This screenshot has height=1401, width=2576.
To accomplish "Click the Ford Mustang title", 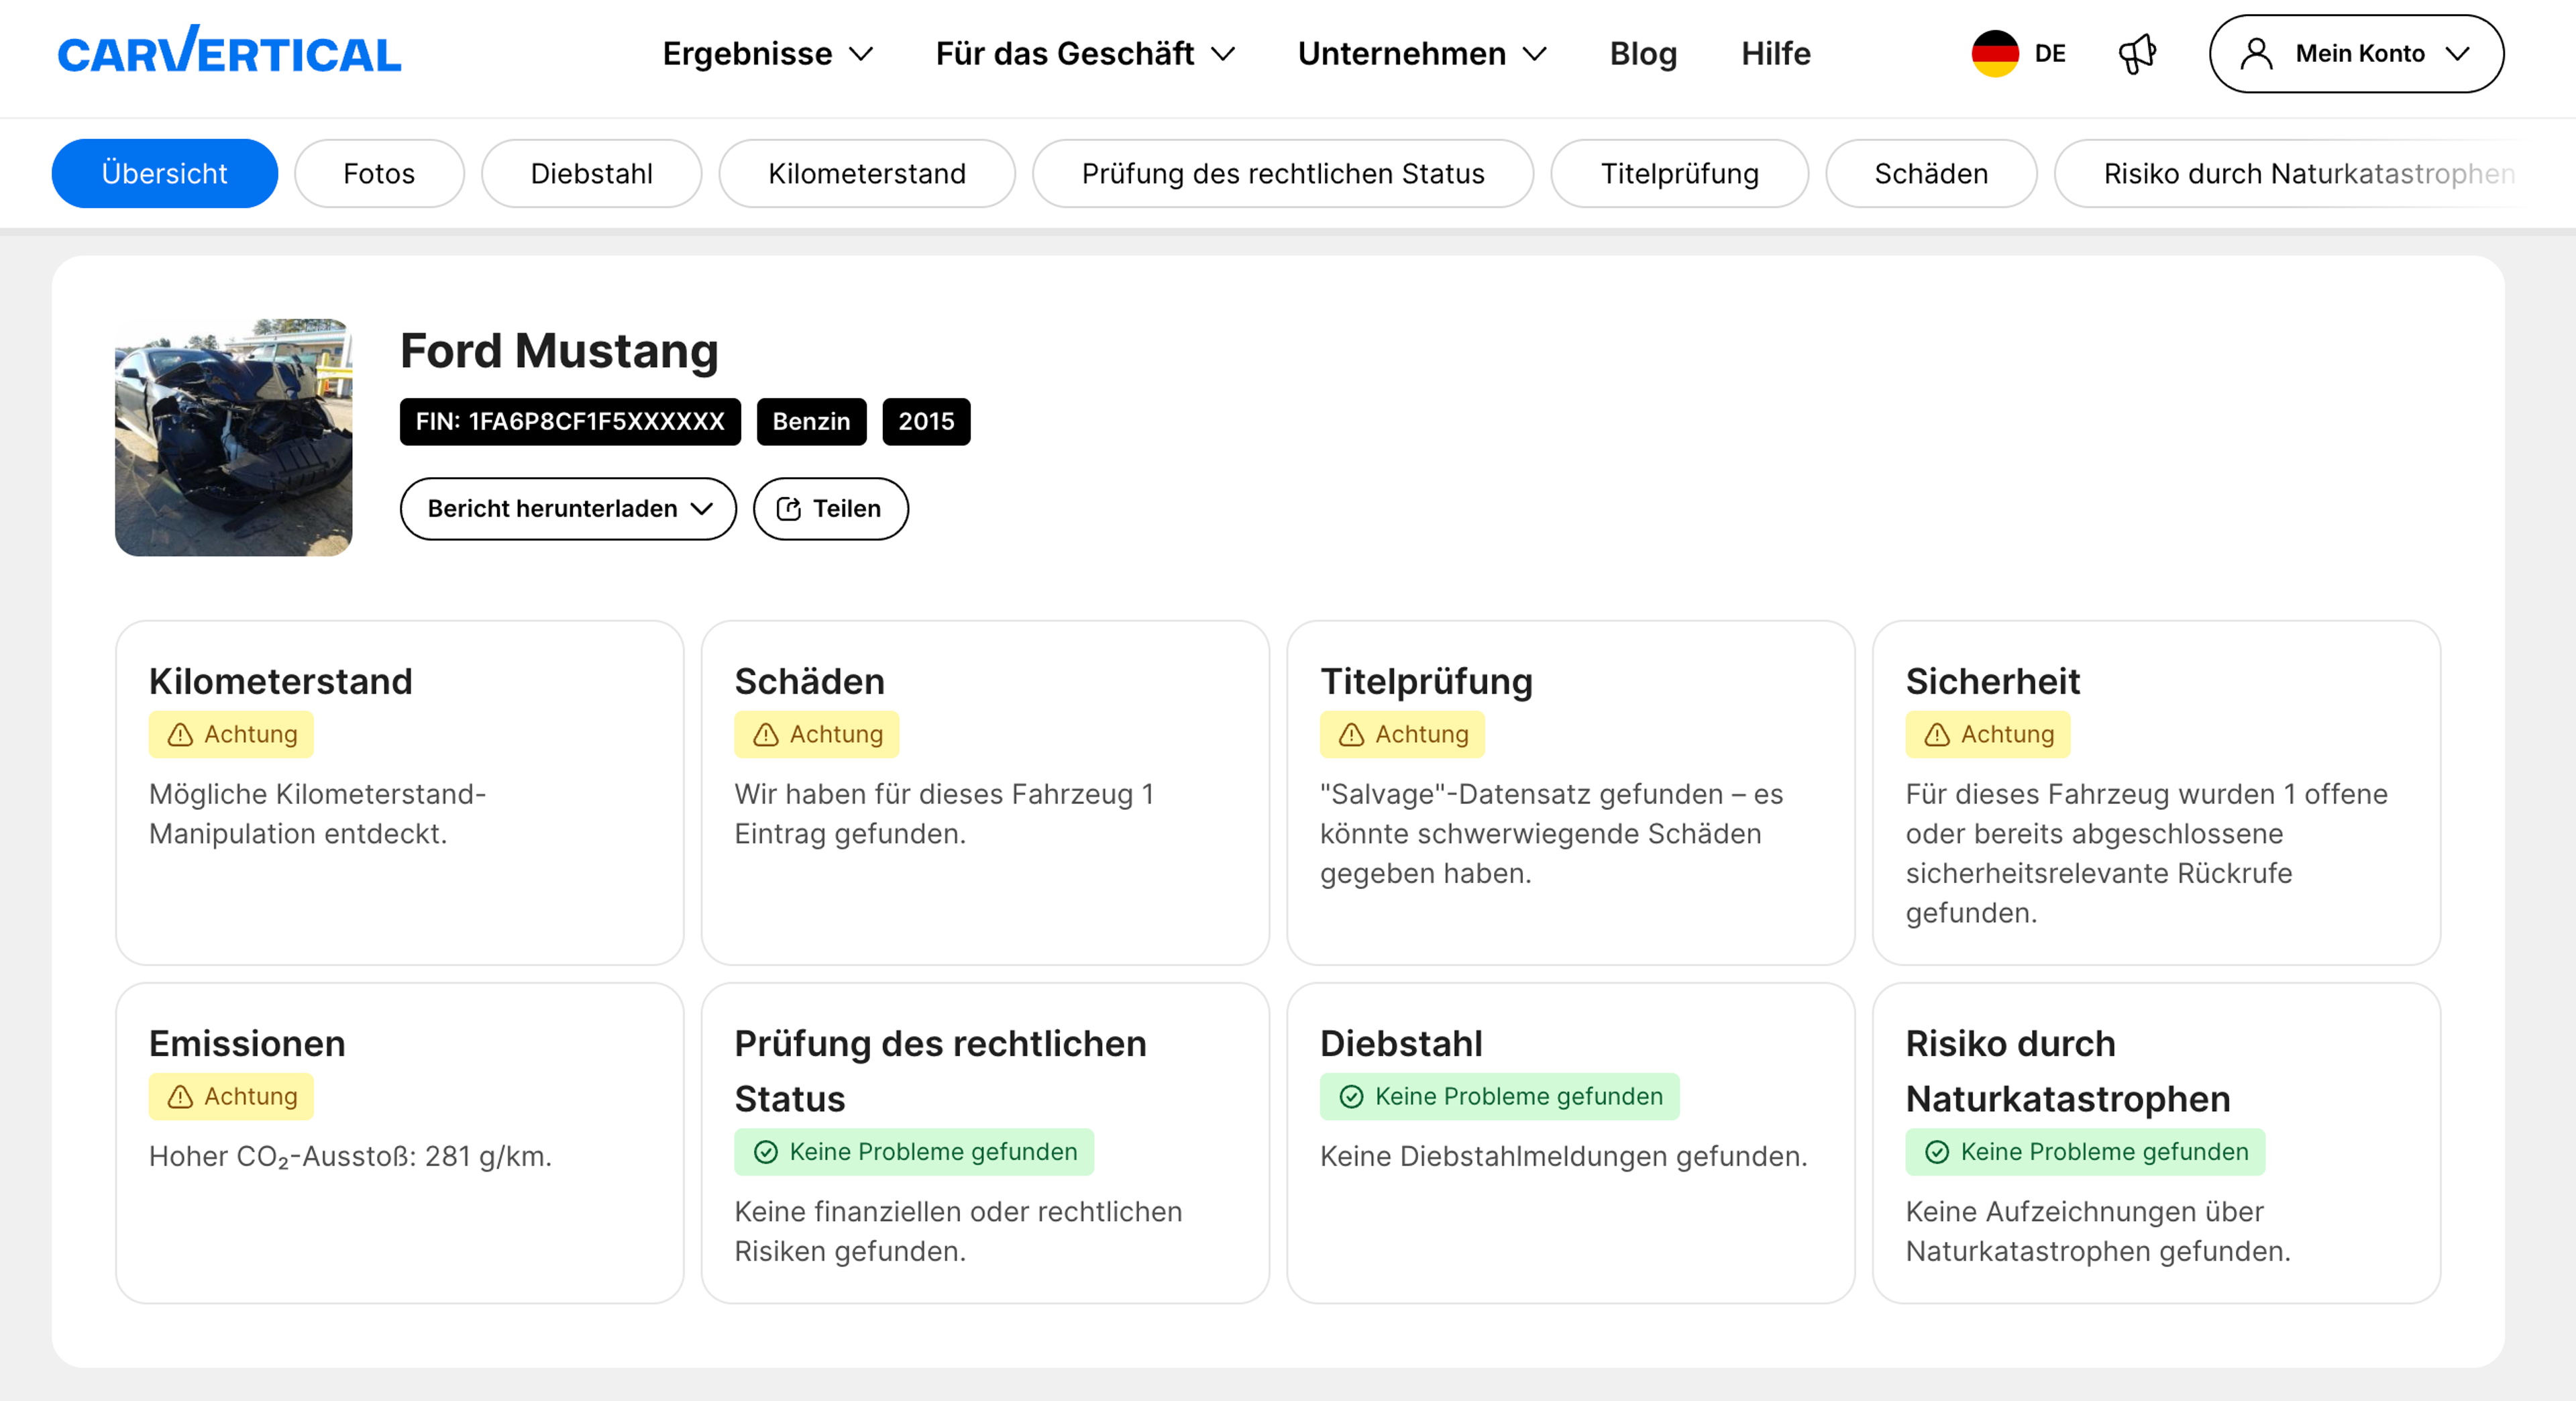I will coord(559,351).
